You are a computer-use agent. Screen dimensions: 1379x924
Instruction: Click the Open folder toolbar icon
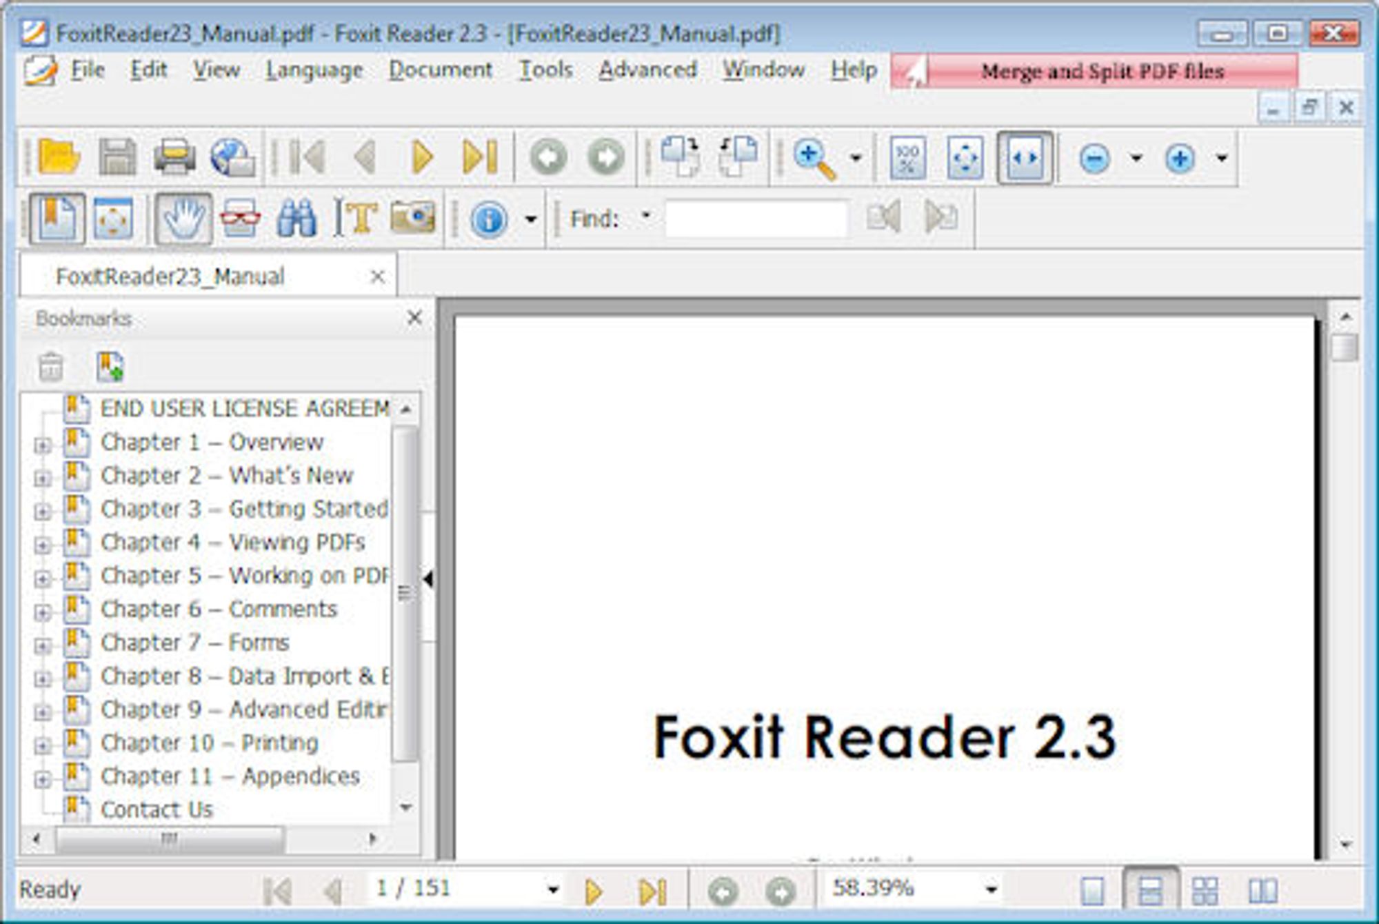tap(59, 157)
